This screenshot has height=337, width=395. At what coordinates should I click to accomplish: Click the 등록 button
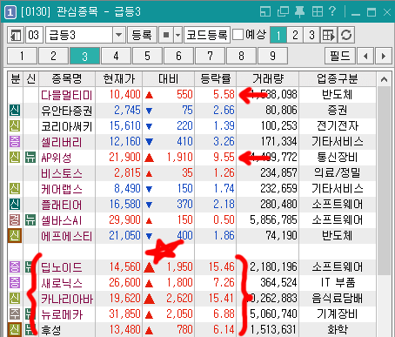(x=142, y=35)
